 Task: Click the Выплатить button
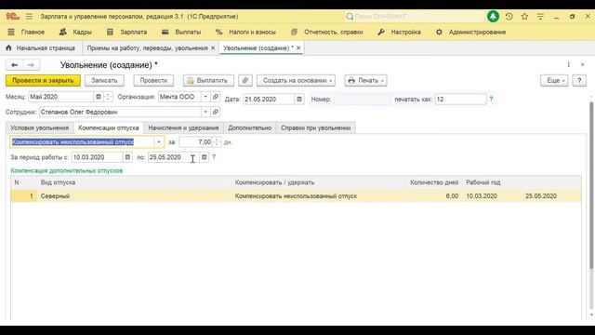(x=208, y=81)
